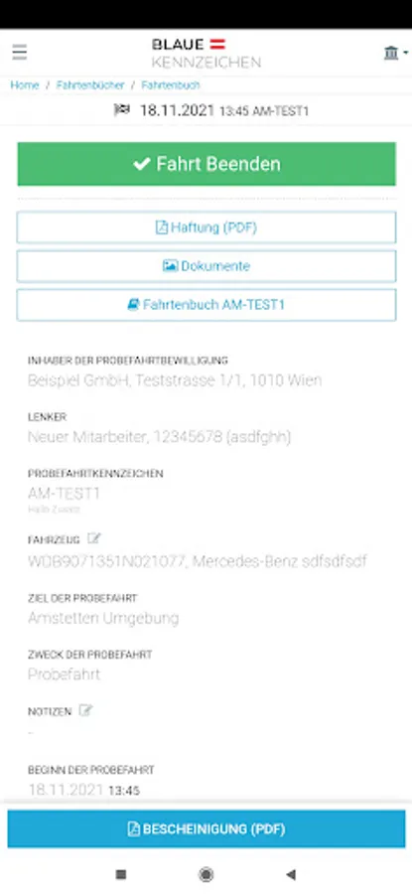Select the AM-TEST1 Probefahrtkennzeichen value
Viewport: 412px width, 894px height.
tap(64, 494)
